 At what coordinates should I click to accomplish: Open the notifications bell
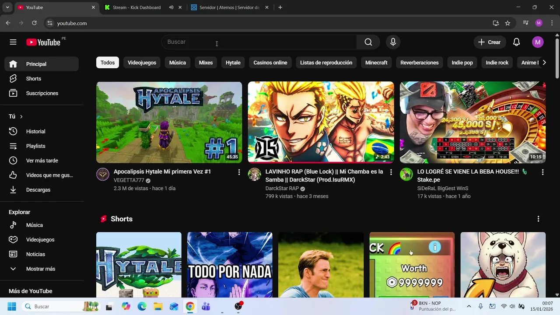click(x=516, y=42)
